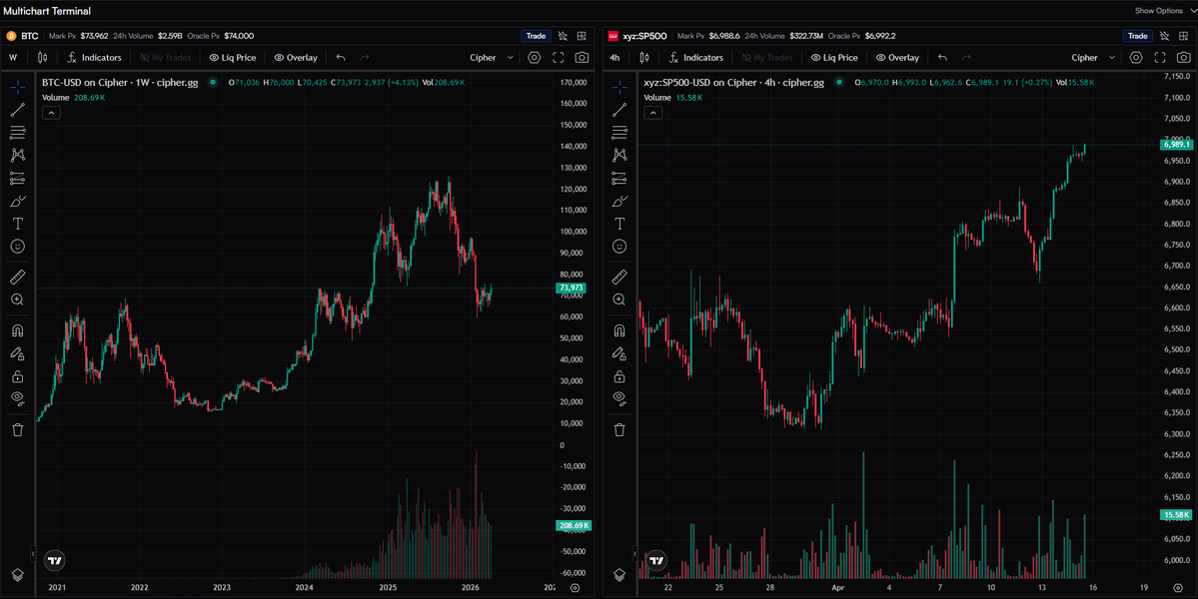Toggle stay-in-drawing-mode pencil lock in BTC chart
1198x599 pixels.
pos(18,353)
